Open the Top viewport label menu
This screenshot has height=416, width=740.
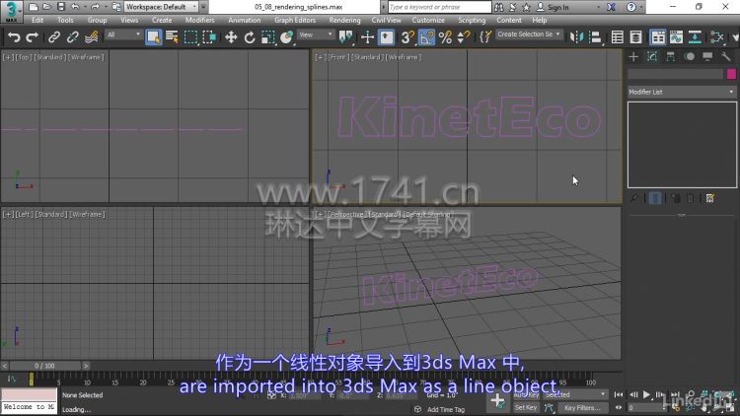[x=25, y=57]
